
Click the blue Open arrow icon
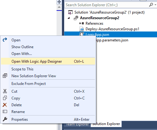pyautogui.click(x=5, y=40)
